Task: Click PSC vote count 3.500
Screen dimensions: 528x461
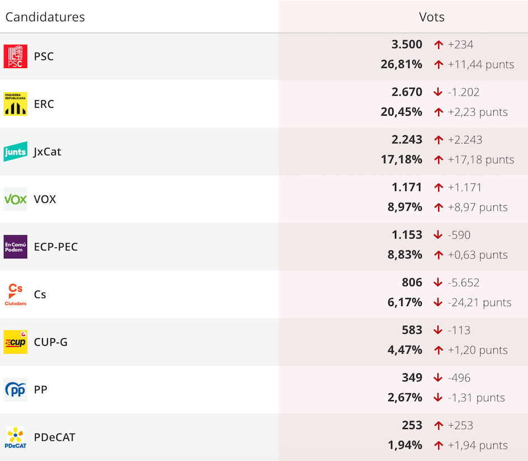Action: (x=407, y=45)
